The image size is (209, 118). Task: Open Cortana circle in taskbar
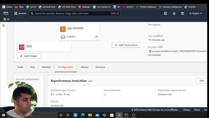(61, 115)
